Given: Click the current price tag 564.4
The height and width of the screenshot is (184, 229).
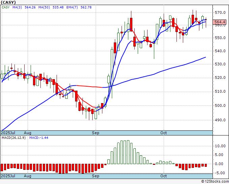Looking at the screenshot, I should tap(220, 22).
